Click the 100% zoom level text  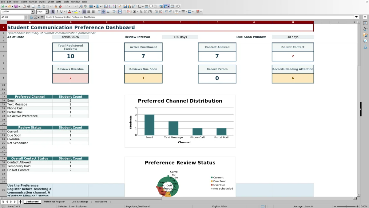pos(364,206)
